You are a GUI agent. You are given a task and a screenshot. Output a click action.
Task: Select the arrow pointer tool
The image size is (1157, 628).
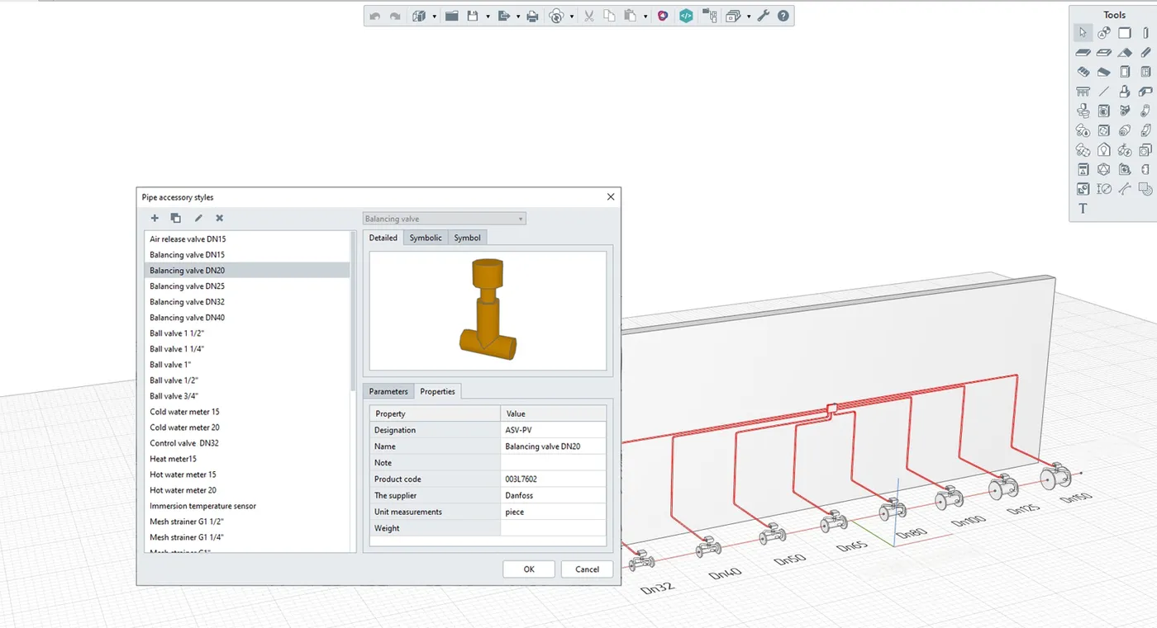pyautogui.click(x=1083, y=33)
